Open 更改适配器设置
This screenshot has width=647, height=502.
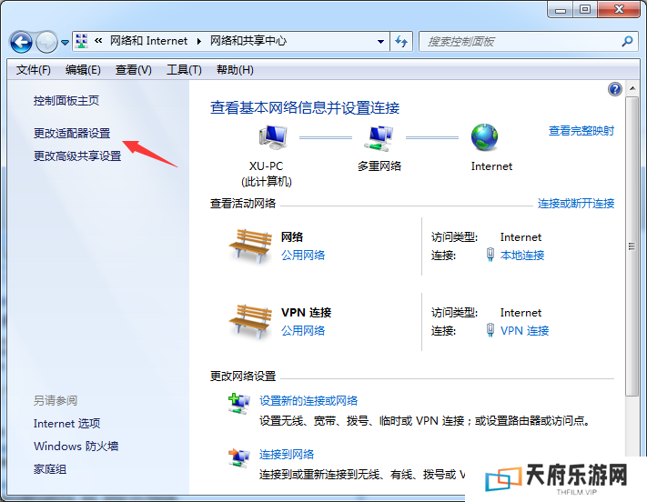tap(72, 134)
